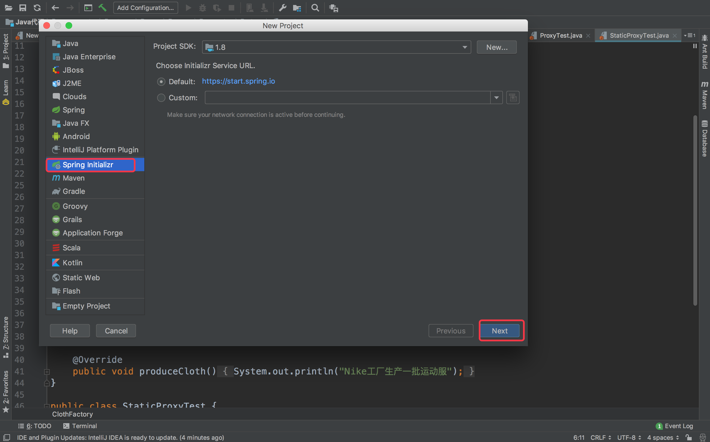Screen dimensions: 710x442
Task: Click the Save All toolbar icon
Action: [22, 8]
